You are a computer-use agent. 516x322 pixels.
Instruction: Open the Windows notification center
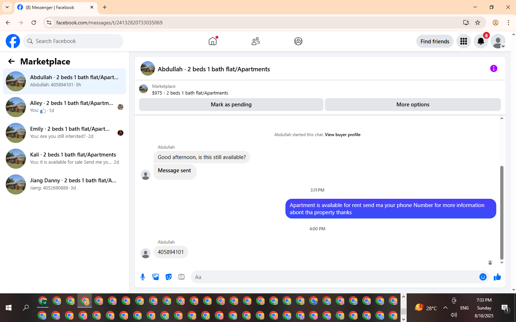505,308
